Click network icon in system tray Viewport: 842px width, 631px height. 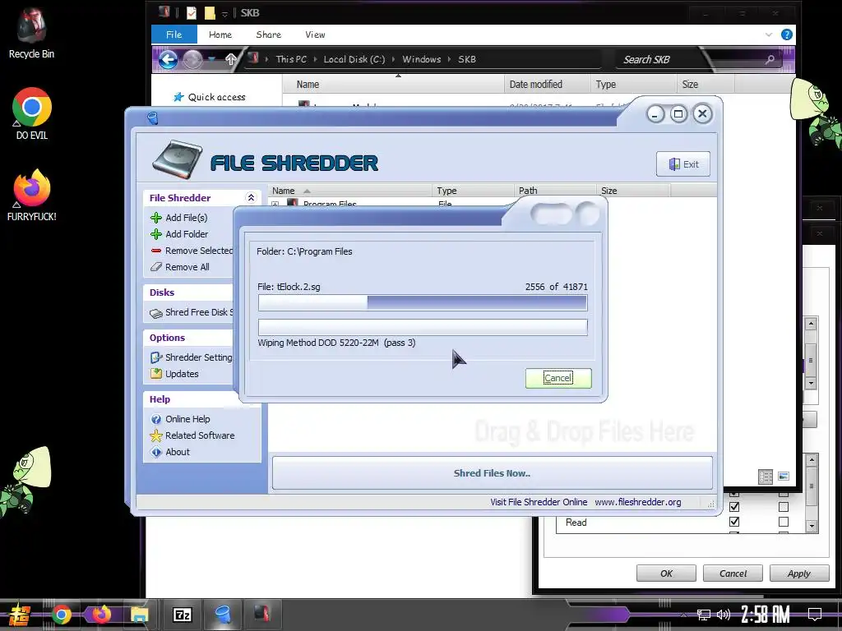(704, 615)
